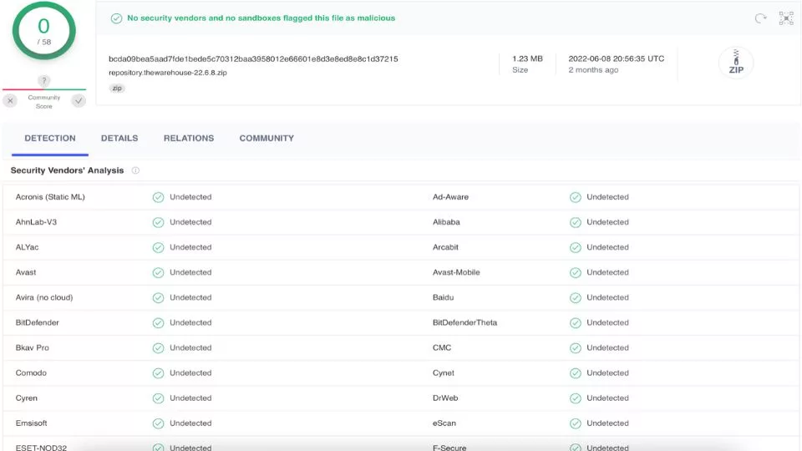Click Alibaba undetected check icon
Viewport: 802px width, 451px height.
coord(576,222)
